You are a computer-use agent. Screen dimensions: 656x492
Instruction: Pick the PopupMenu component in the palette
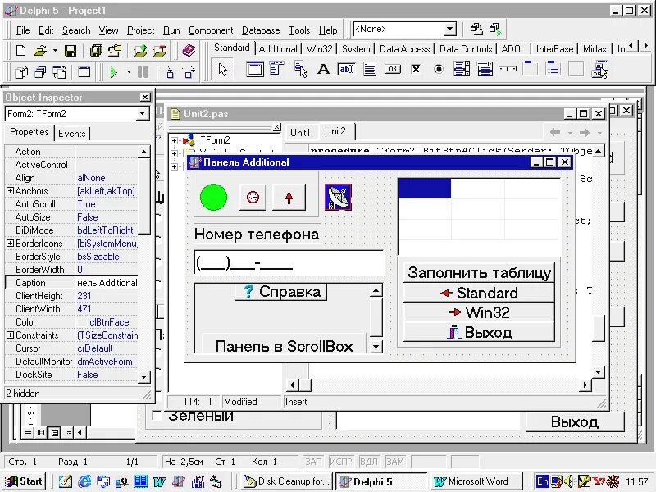[x=300, y=69]
